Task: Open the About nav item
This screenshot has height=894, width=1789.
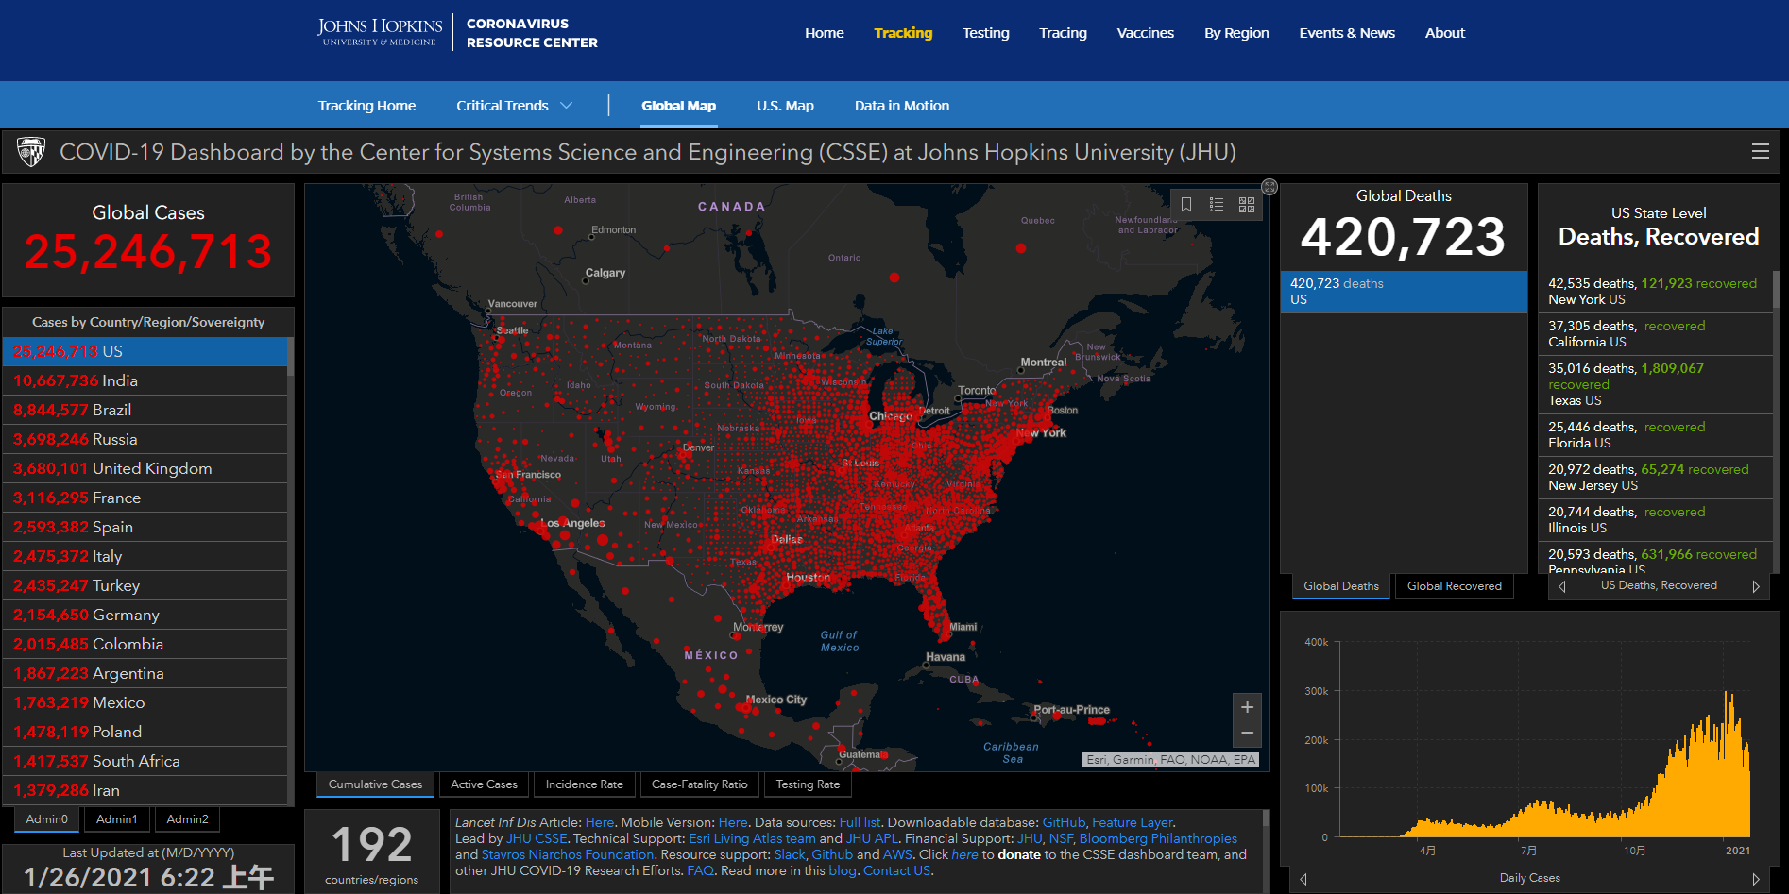Action: pyautogui.click(x=1445, y=33)
